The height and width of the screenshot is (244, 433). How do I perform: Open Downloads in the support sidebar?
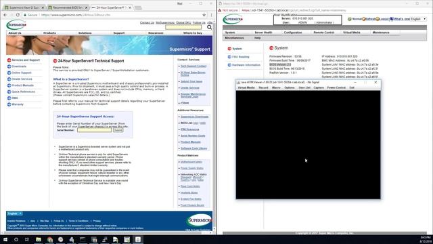[19, 66]
